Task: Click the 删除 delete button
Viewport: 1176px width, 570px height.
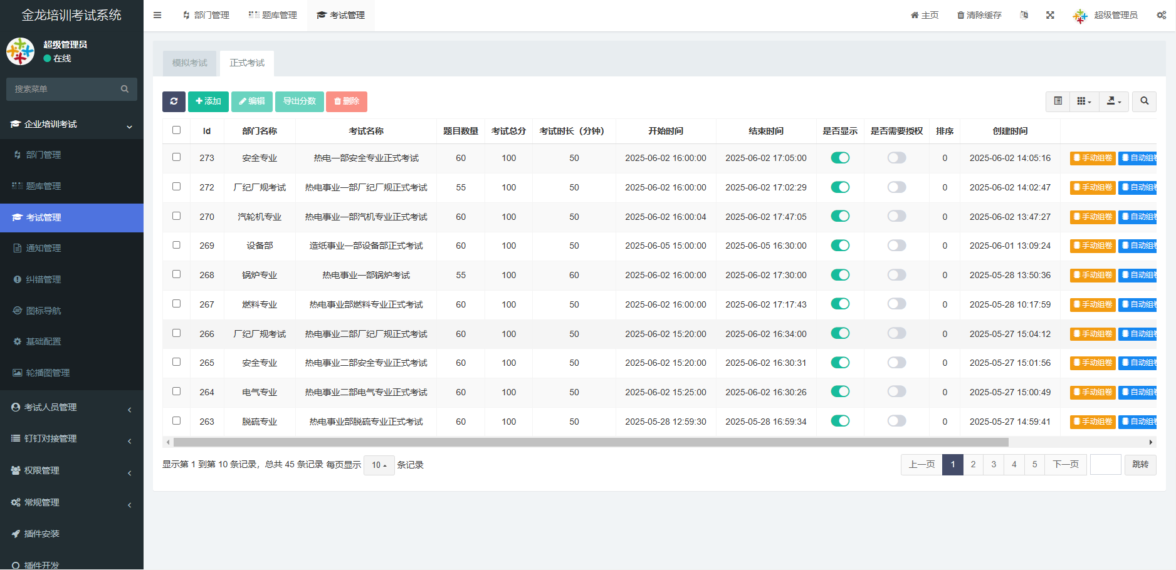Action: tap(347, 101)
